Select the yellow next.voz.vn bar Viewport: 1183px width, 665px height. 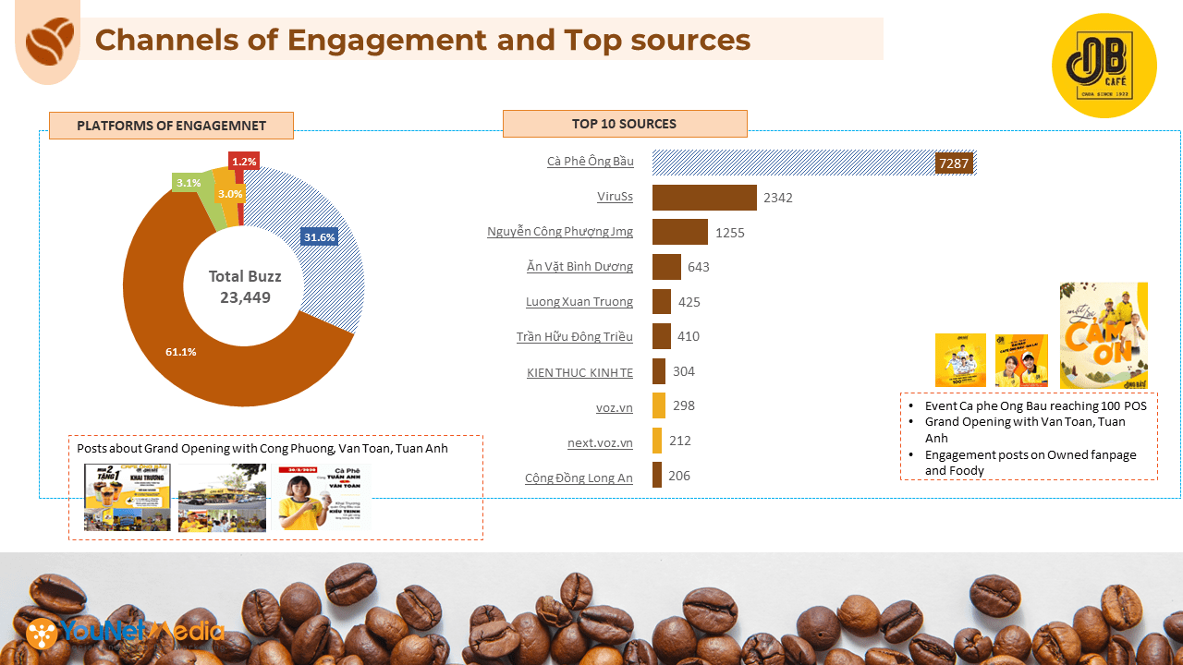tap(657, 441)
